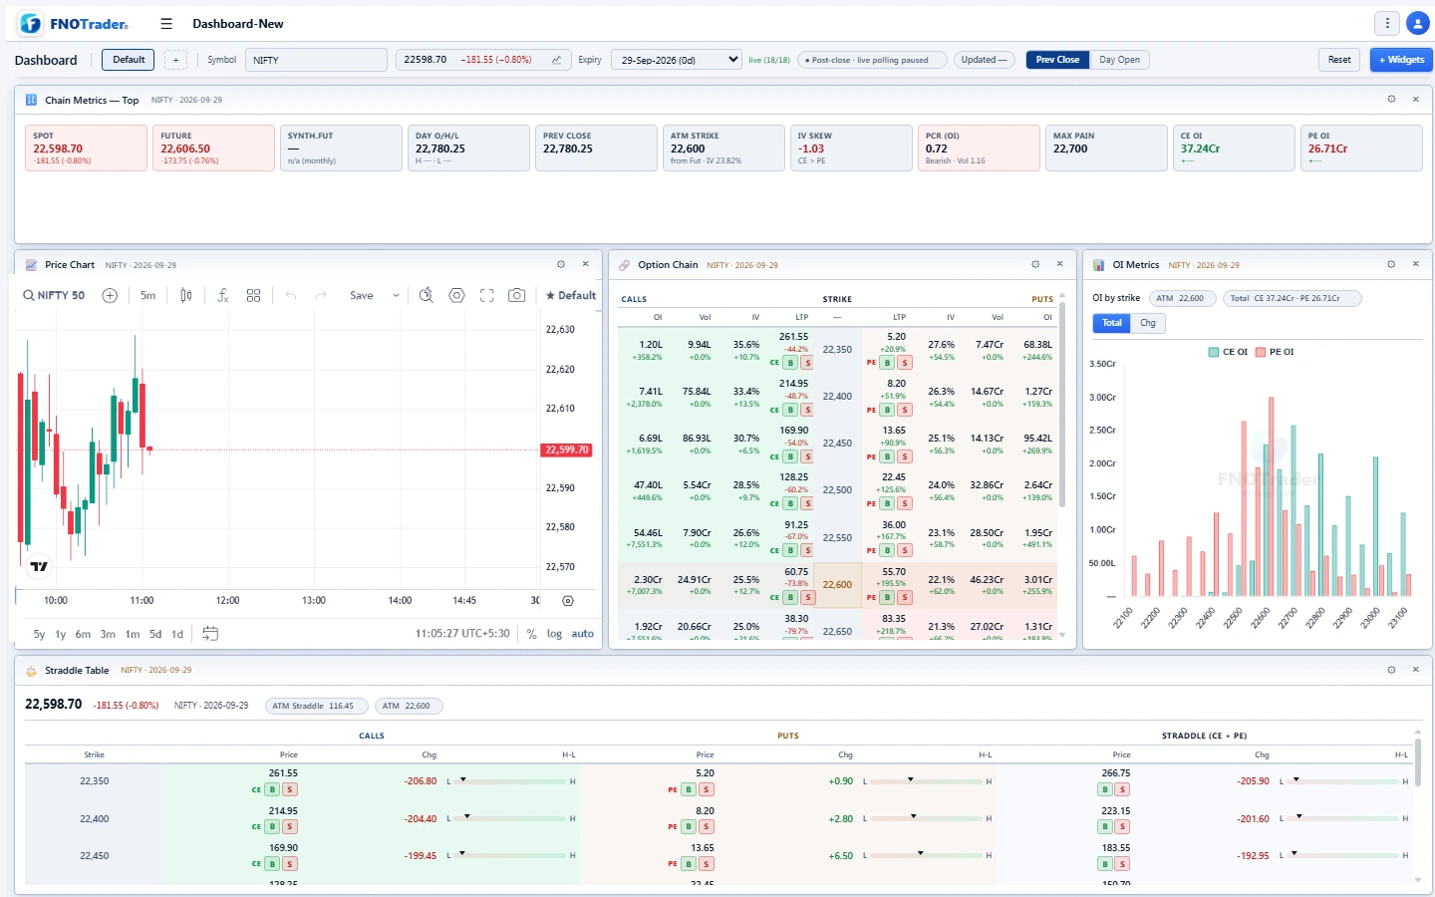Undo the last chart action

coord(291,296)
